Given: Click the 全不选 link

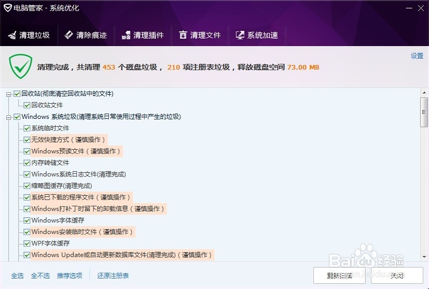Looking at the screenshot, I should (x=40, y=275).
